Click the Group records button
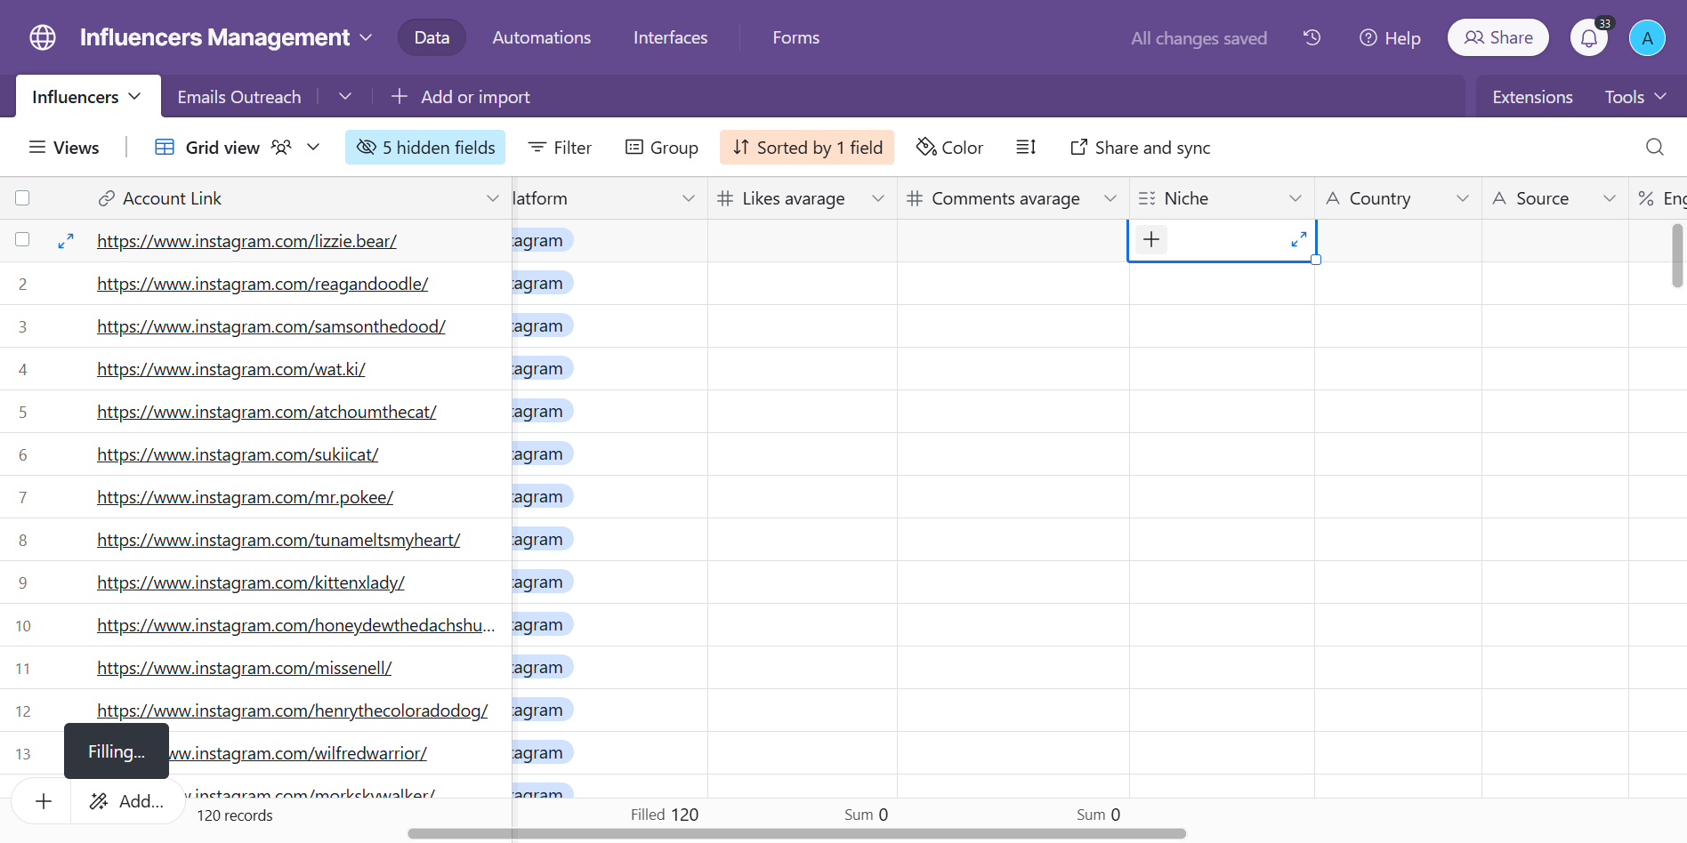1687x843 pixels. [661, 148]
